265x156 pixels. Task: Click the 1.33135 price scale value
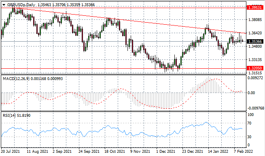click(x=255, y=59)
